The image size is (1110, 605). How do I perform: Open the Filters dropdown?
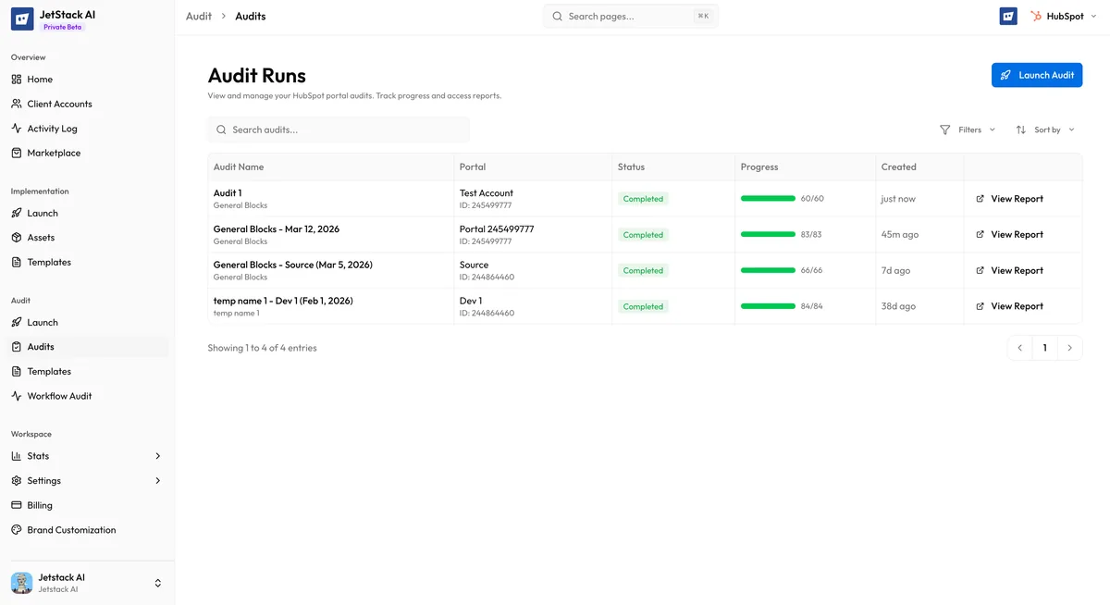(x=968, y=130)
